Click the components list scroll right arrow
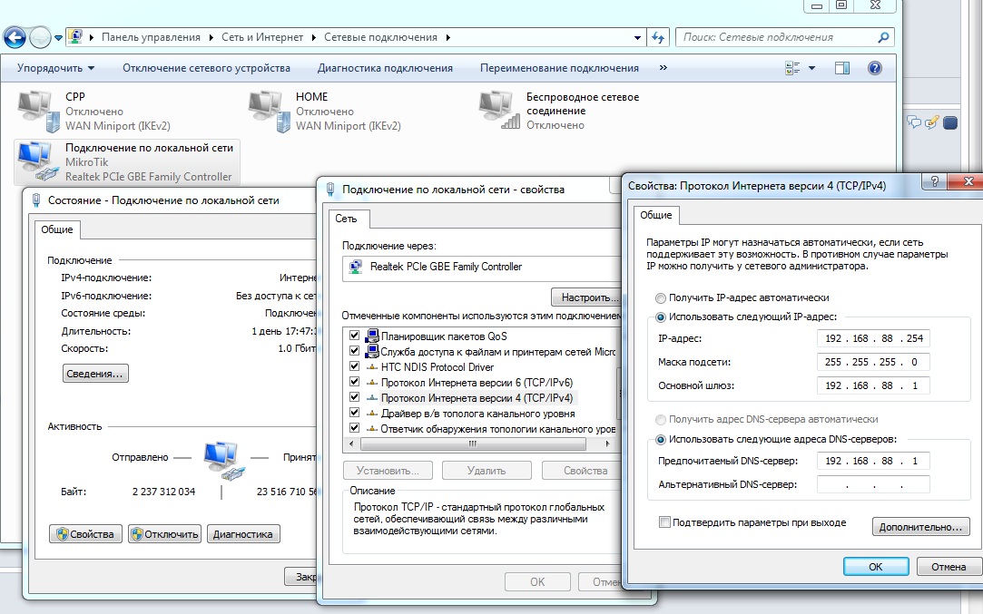 [607, 443]
